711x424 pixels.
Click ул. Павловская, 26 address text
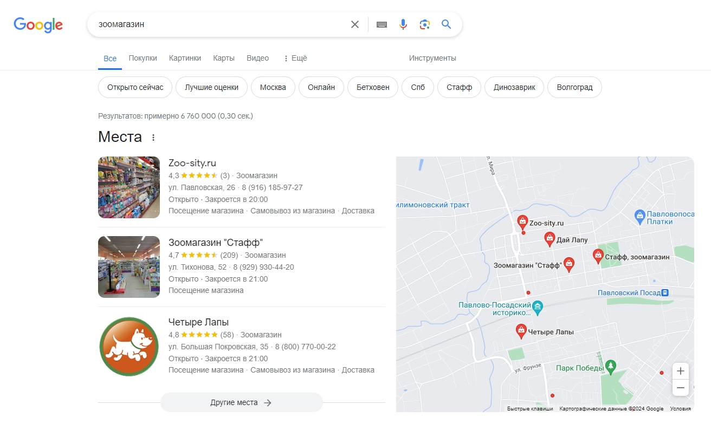point(202,187)
